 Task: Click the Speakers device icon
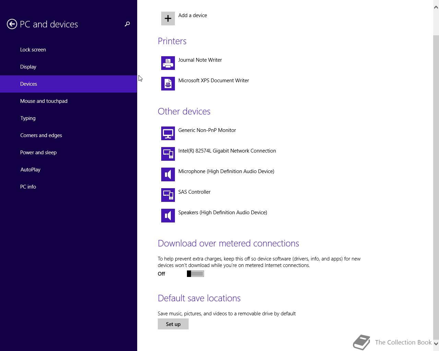(x=168, y=216)
